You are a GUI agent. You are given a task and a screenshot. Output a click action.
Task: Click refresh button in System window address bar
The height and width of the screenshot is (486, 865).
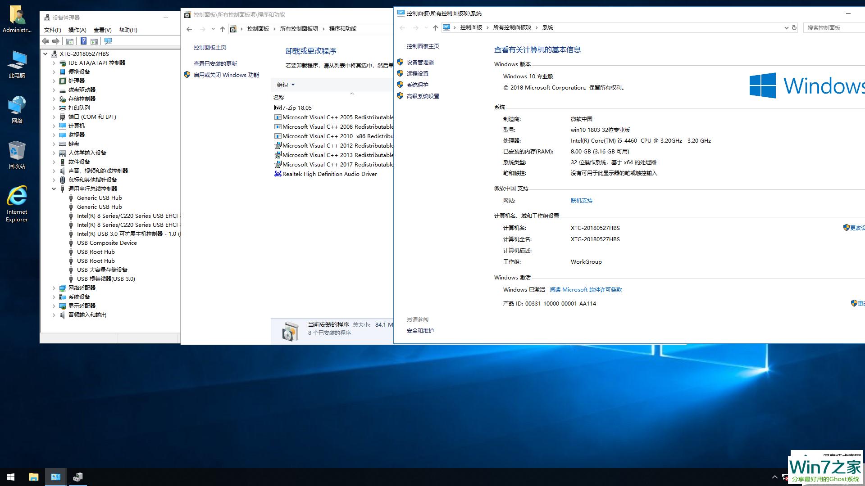pyautogui.click(x=794, y=27)
